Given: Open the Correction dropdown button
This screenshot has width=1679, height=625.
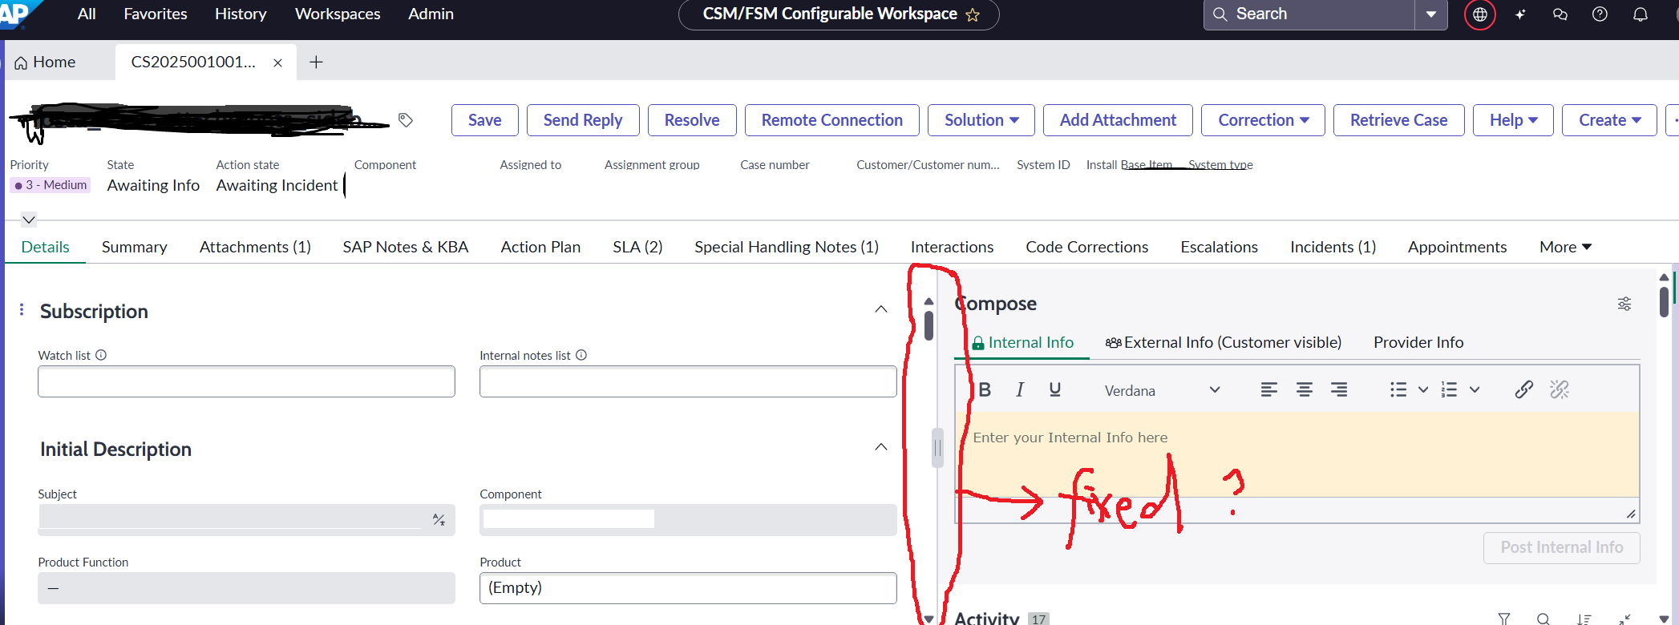Looking at the screenshot, I should [1264, 120].
